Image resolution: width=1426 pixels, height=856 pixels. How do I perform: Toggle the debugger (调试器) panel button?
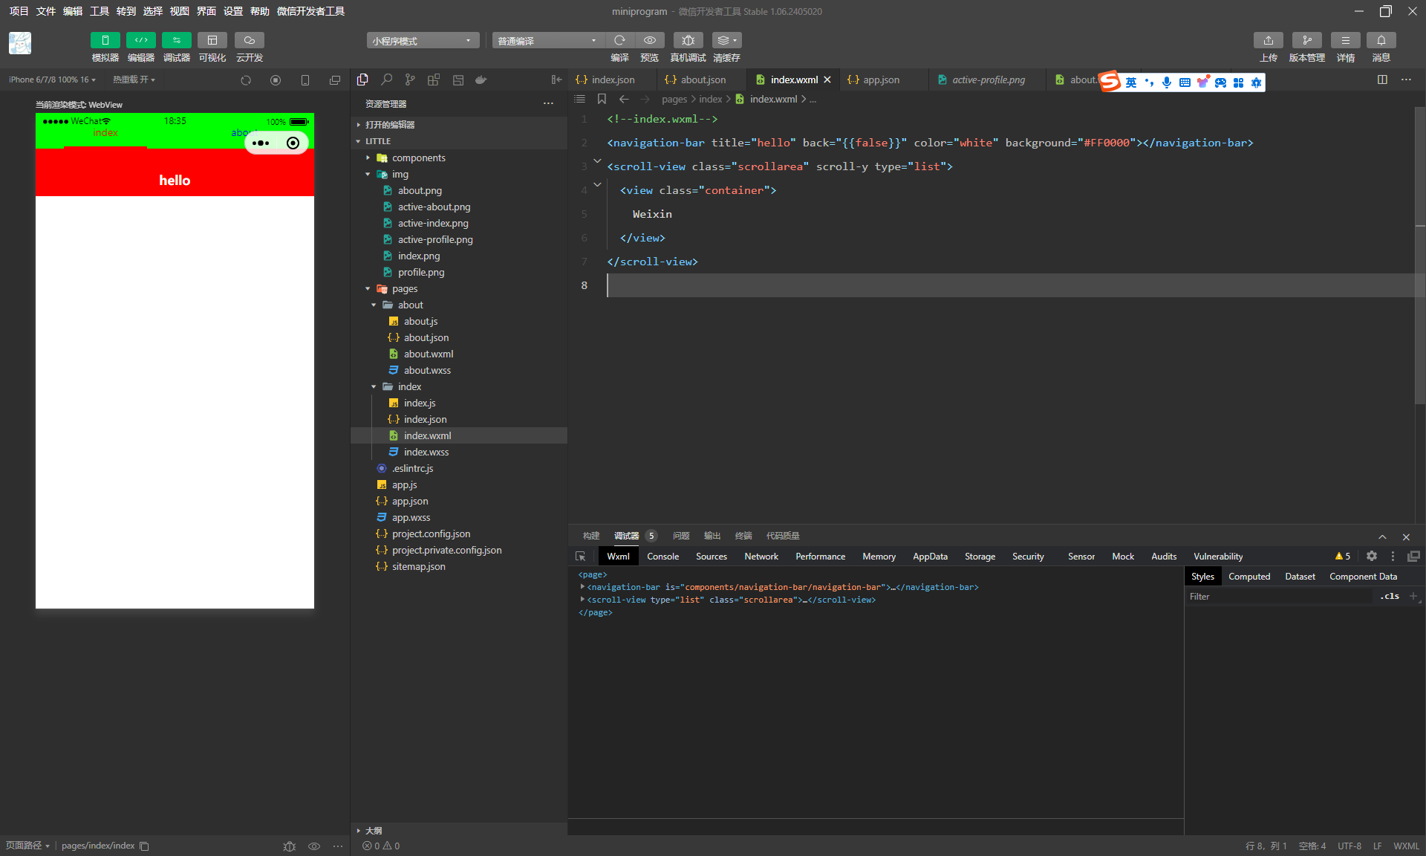coord(176,40)
